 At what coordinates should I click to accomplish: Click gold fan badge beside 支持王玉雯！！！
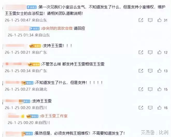35,46
